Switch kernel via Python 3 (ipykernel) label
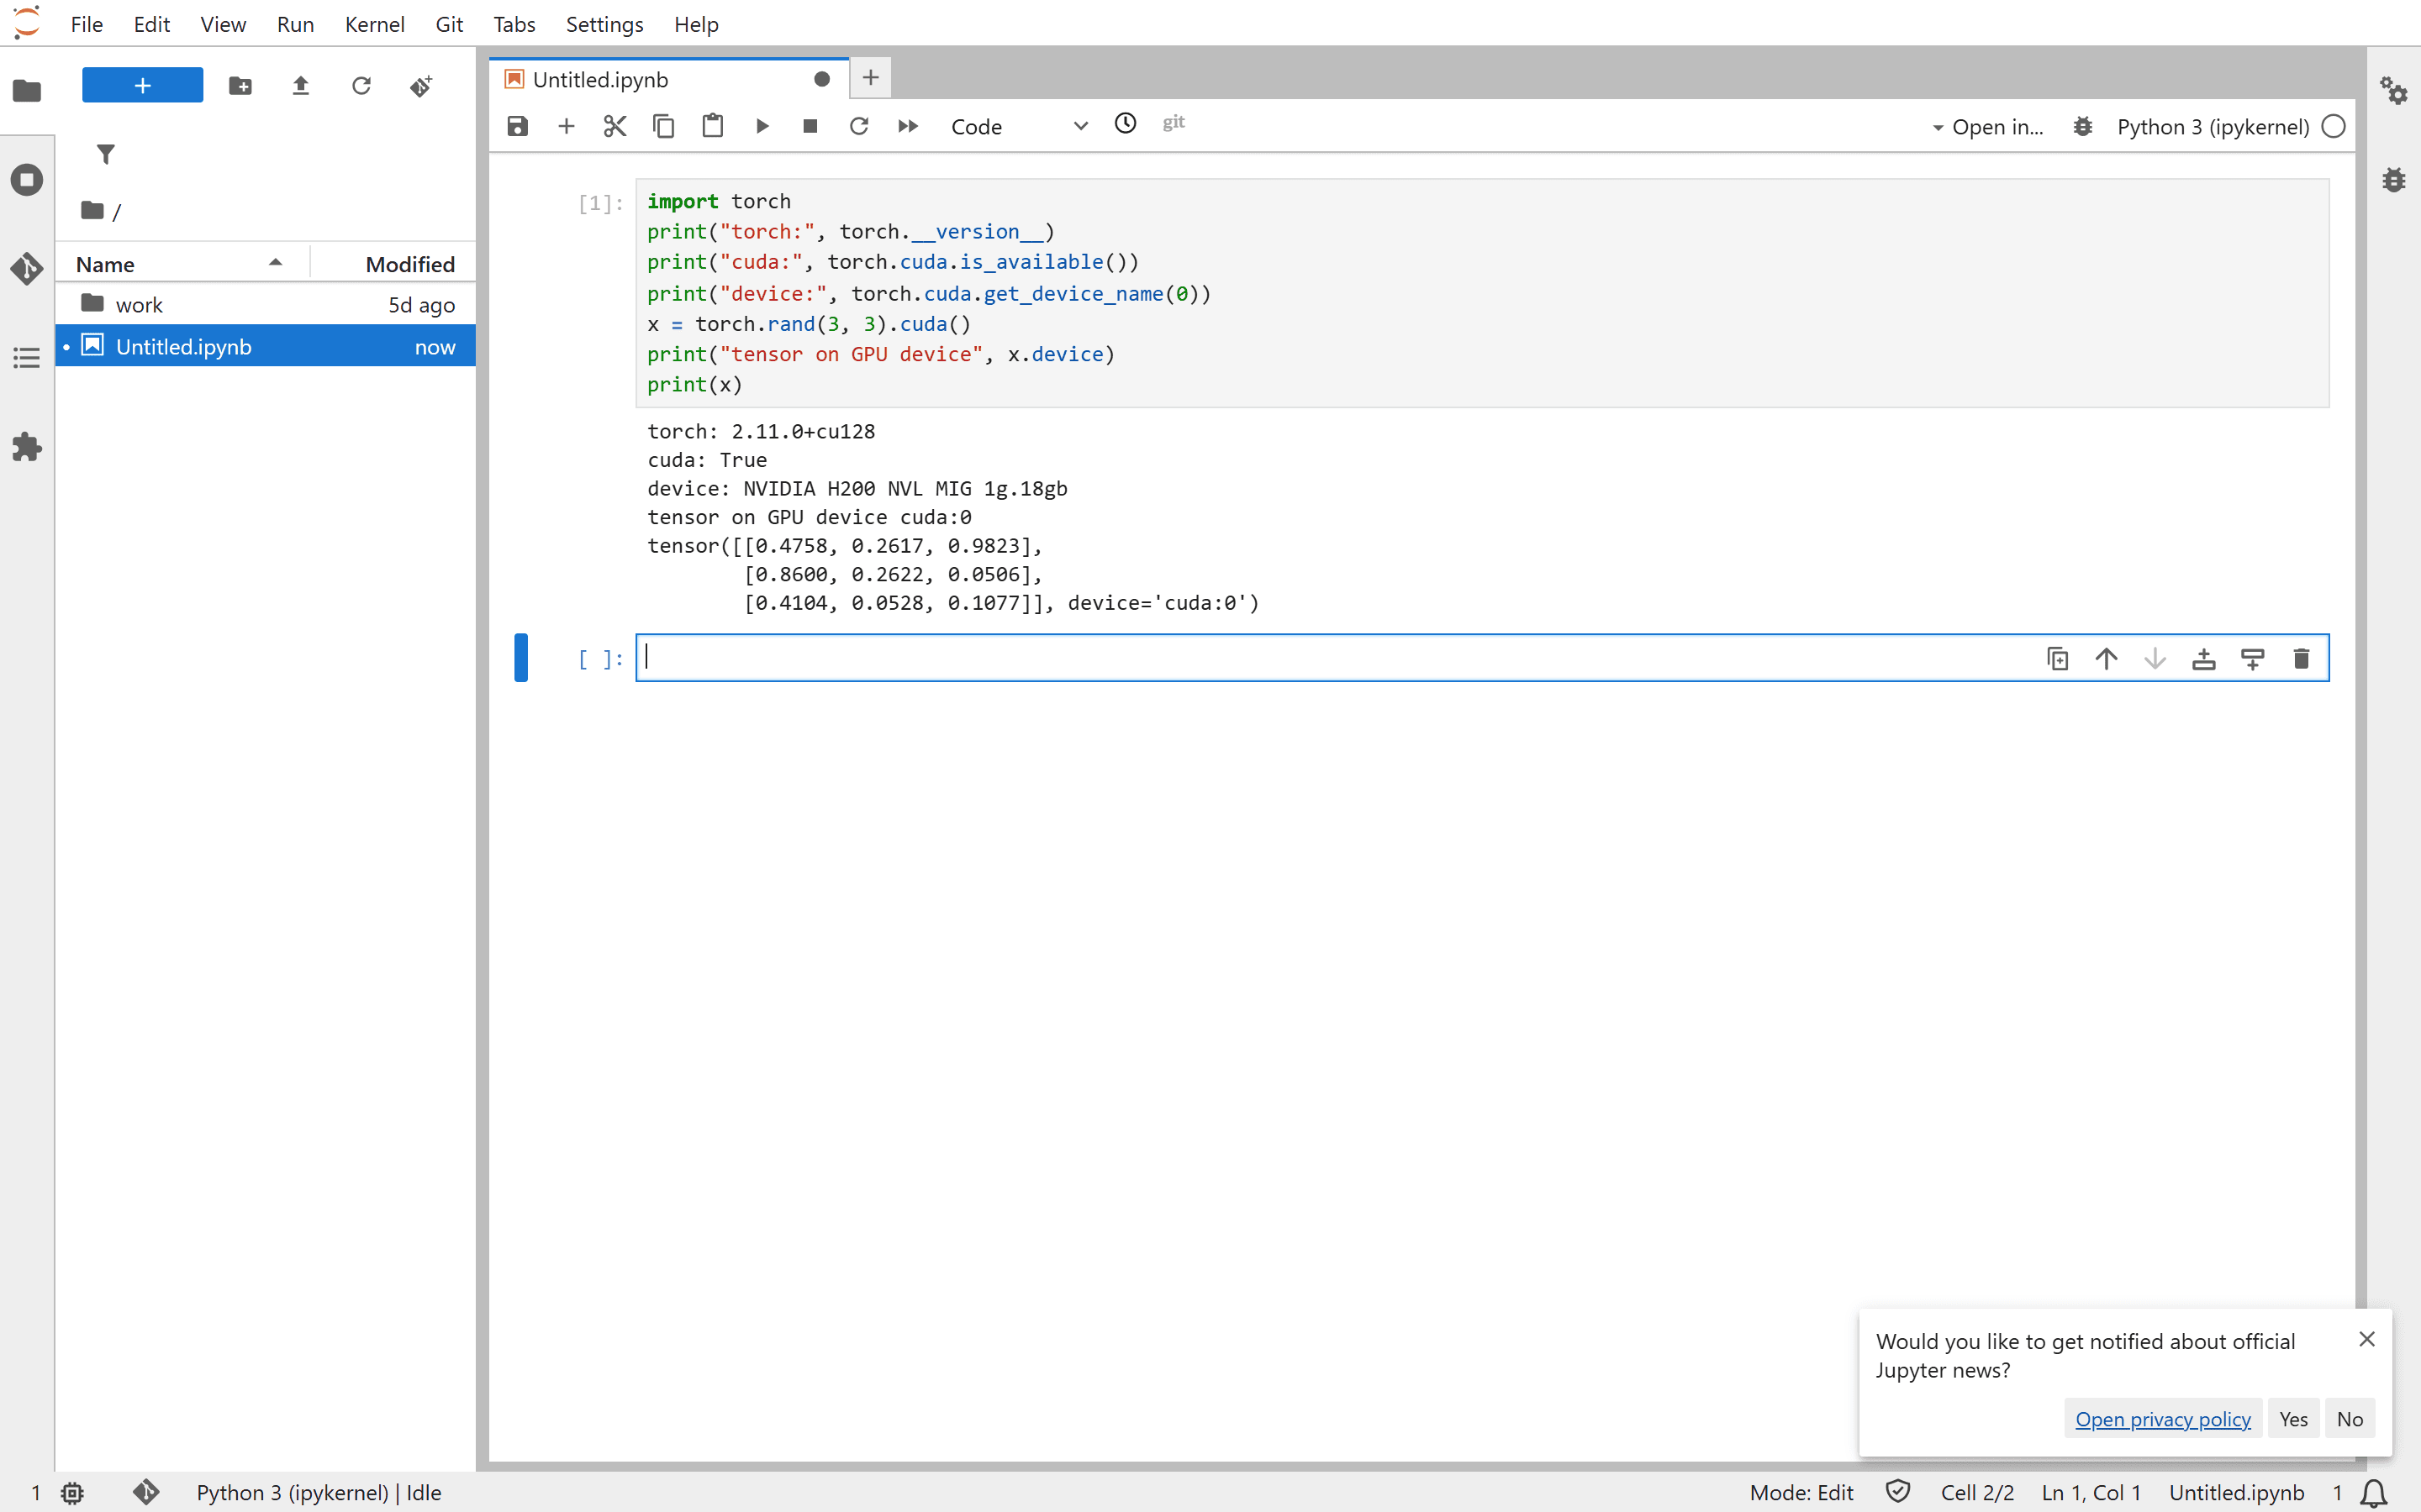This screenshot has width=2421, height=1512. [x=2213, y=127]
